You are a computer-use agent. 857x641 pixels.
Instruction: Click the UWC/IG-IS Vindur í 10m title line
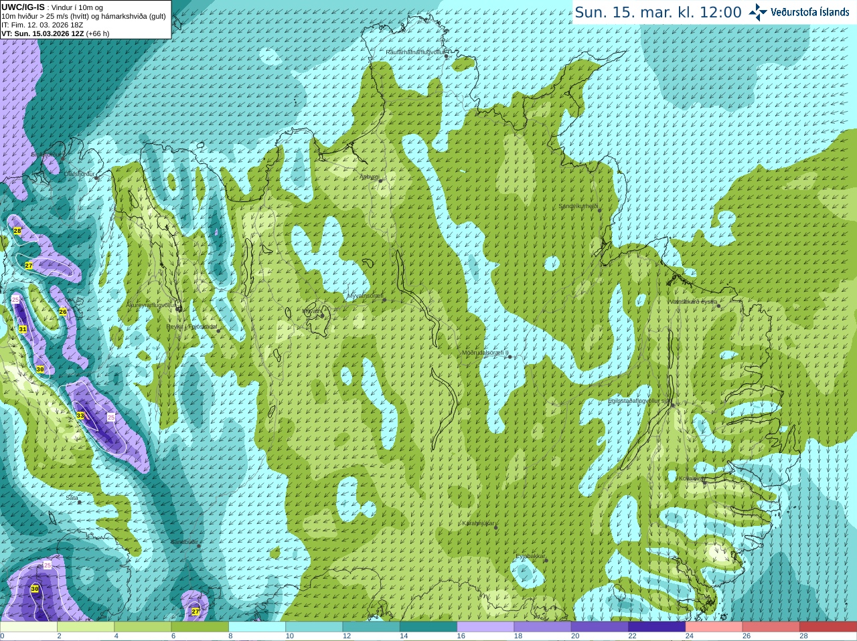tap(52, 7)
